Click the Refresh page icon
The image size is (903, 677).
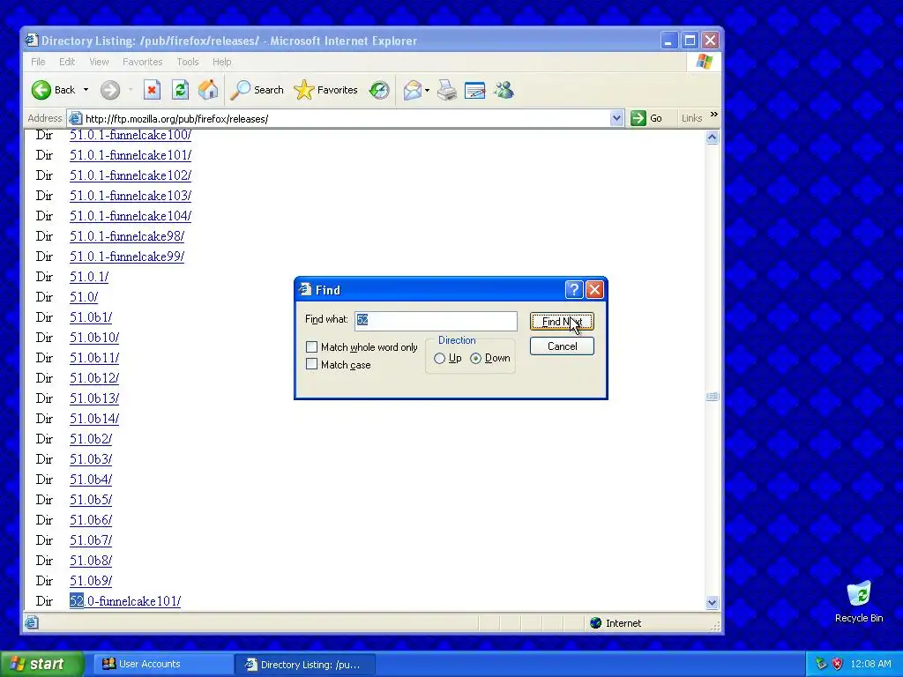point(180,90)
